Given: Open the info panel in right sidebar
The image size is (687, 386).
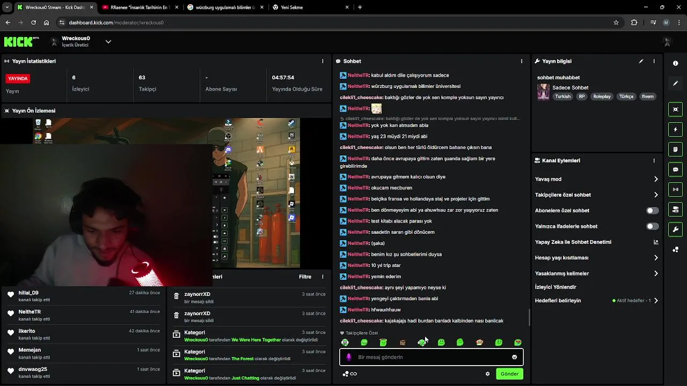Looking at the screenshot, I should (675, 63).
